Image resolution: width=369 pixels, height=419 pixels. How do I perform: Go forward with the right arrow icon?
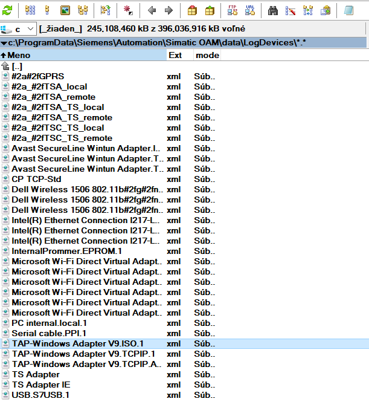(168, 10)
